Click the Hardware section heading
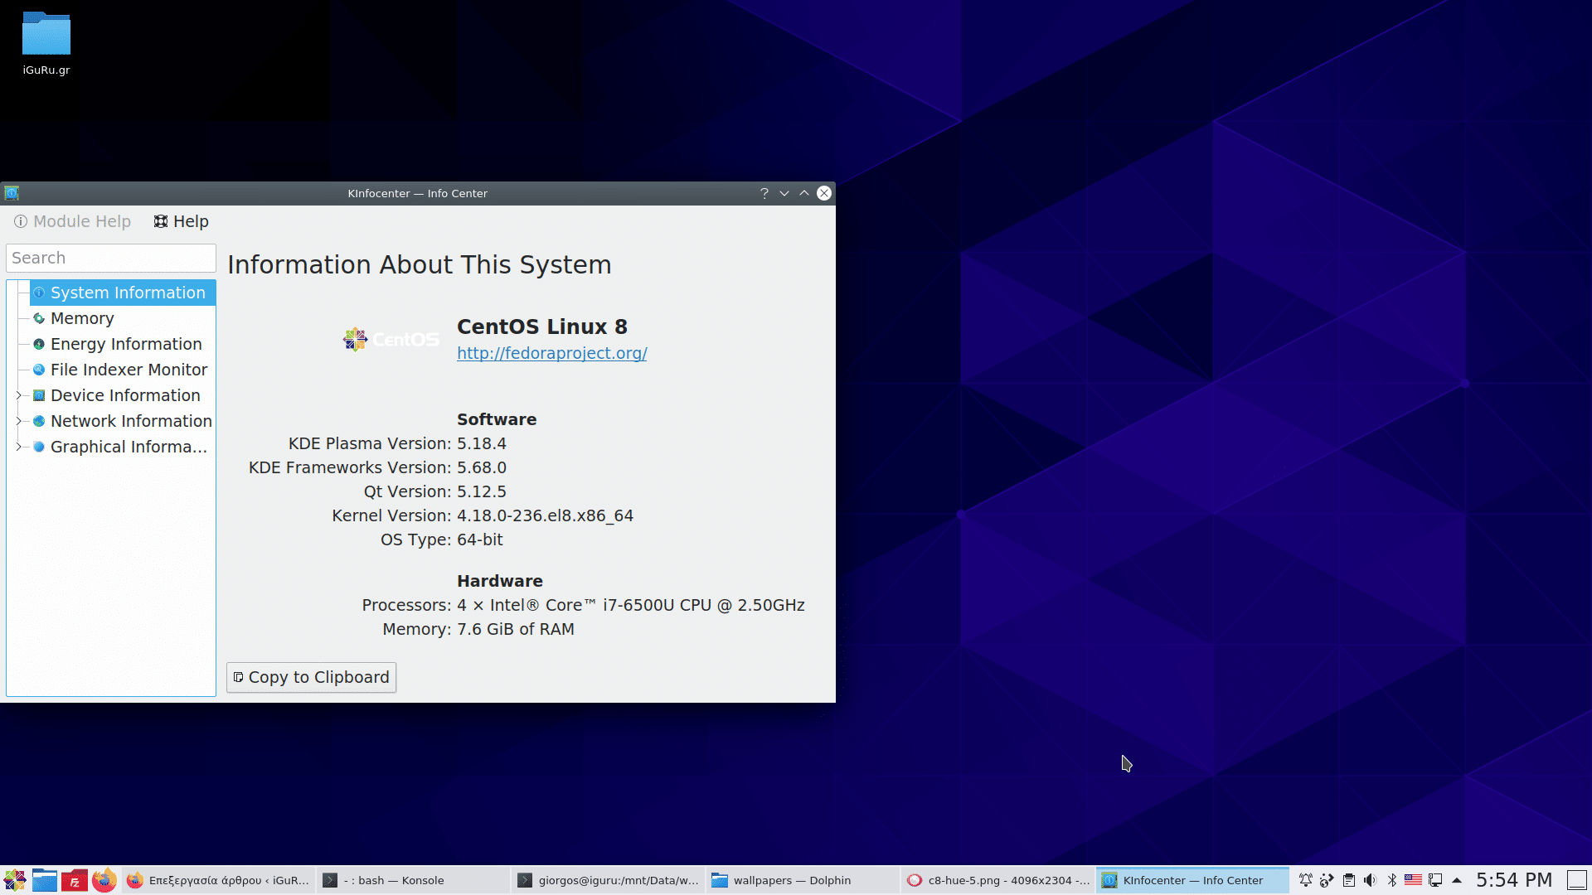Viewport: 1592px width, 895px height. (x=500, y=581)
